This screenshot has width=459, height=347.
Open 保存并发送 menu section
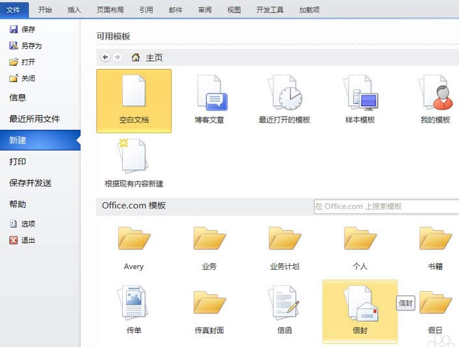(30, 183)
